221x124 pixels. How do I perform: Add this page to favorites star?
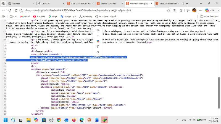pyautogui.click(x=169, y=10)
